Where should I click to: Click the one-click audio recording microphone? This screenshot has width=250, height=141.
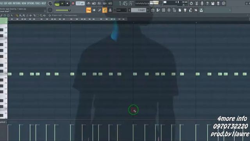tap(202, 4)
